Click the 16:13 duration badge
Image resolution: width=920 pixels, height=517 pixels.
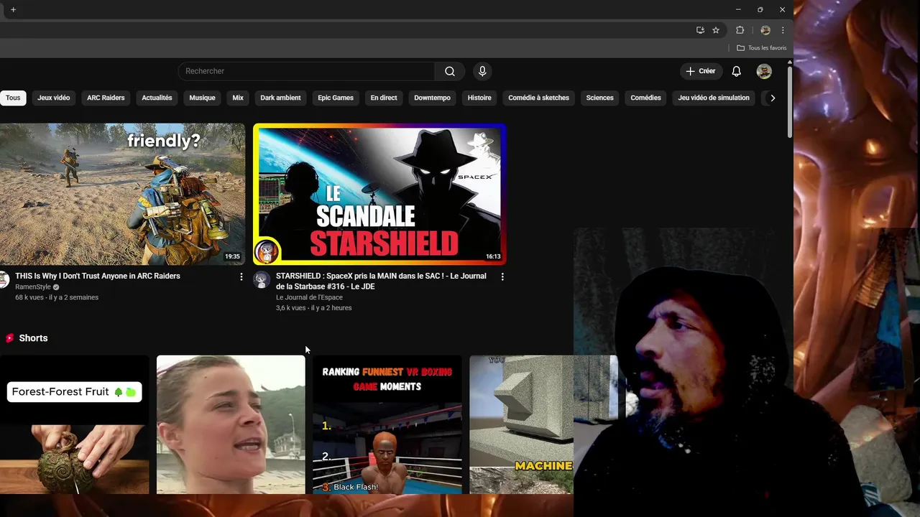tap(493, 256)
